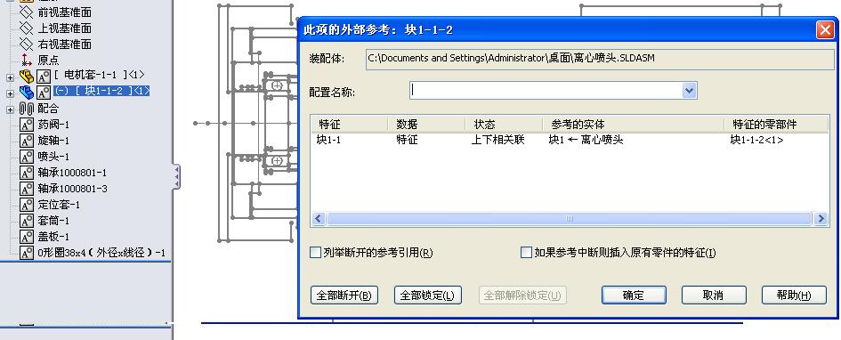Click the block icon beside 轴承1000801-3
The height and width of the screenshot is (340, 841).
tap(27, 189)
